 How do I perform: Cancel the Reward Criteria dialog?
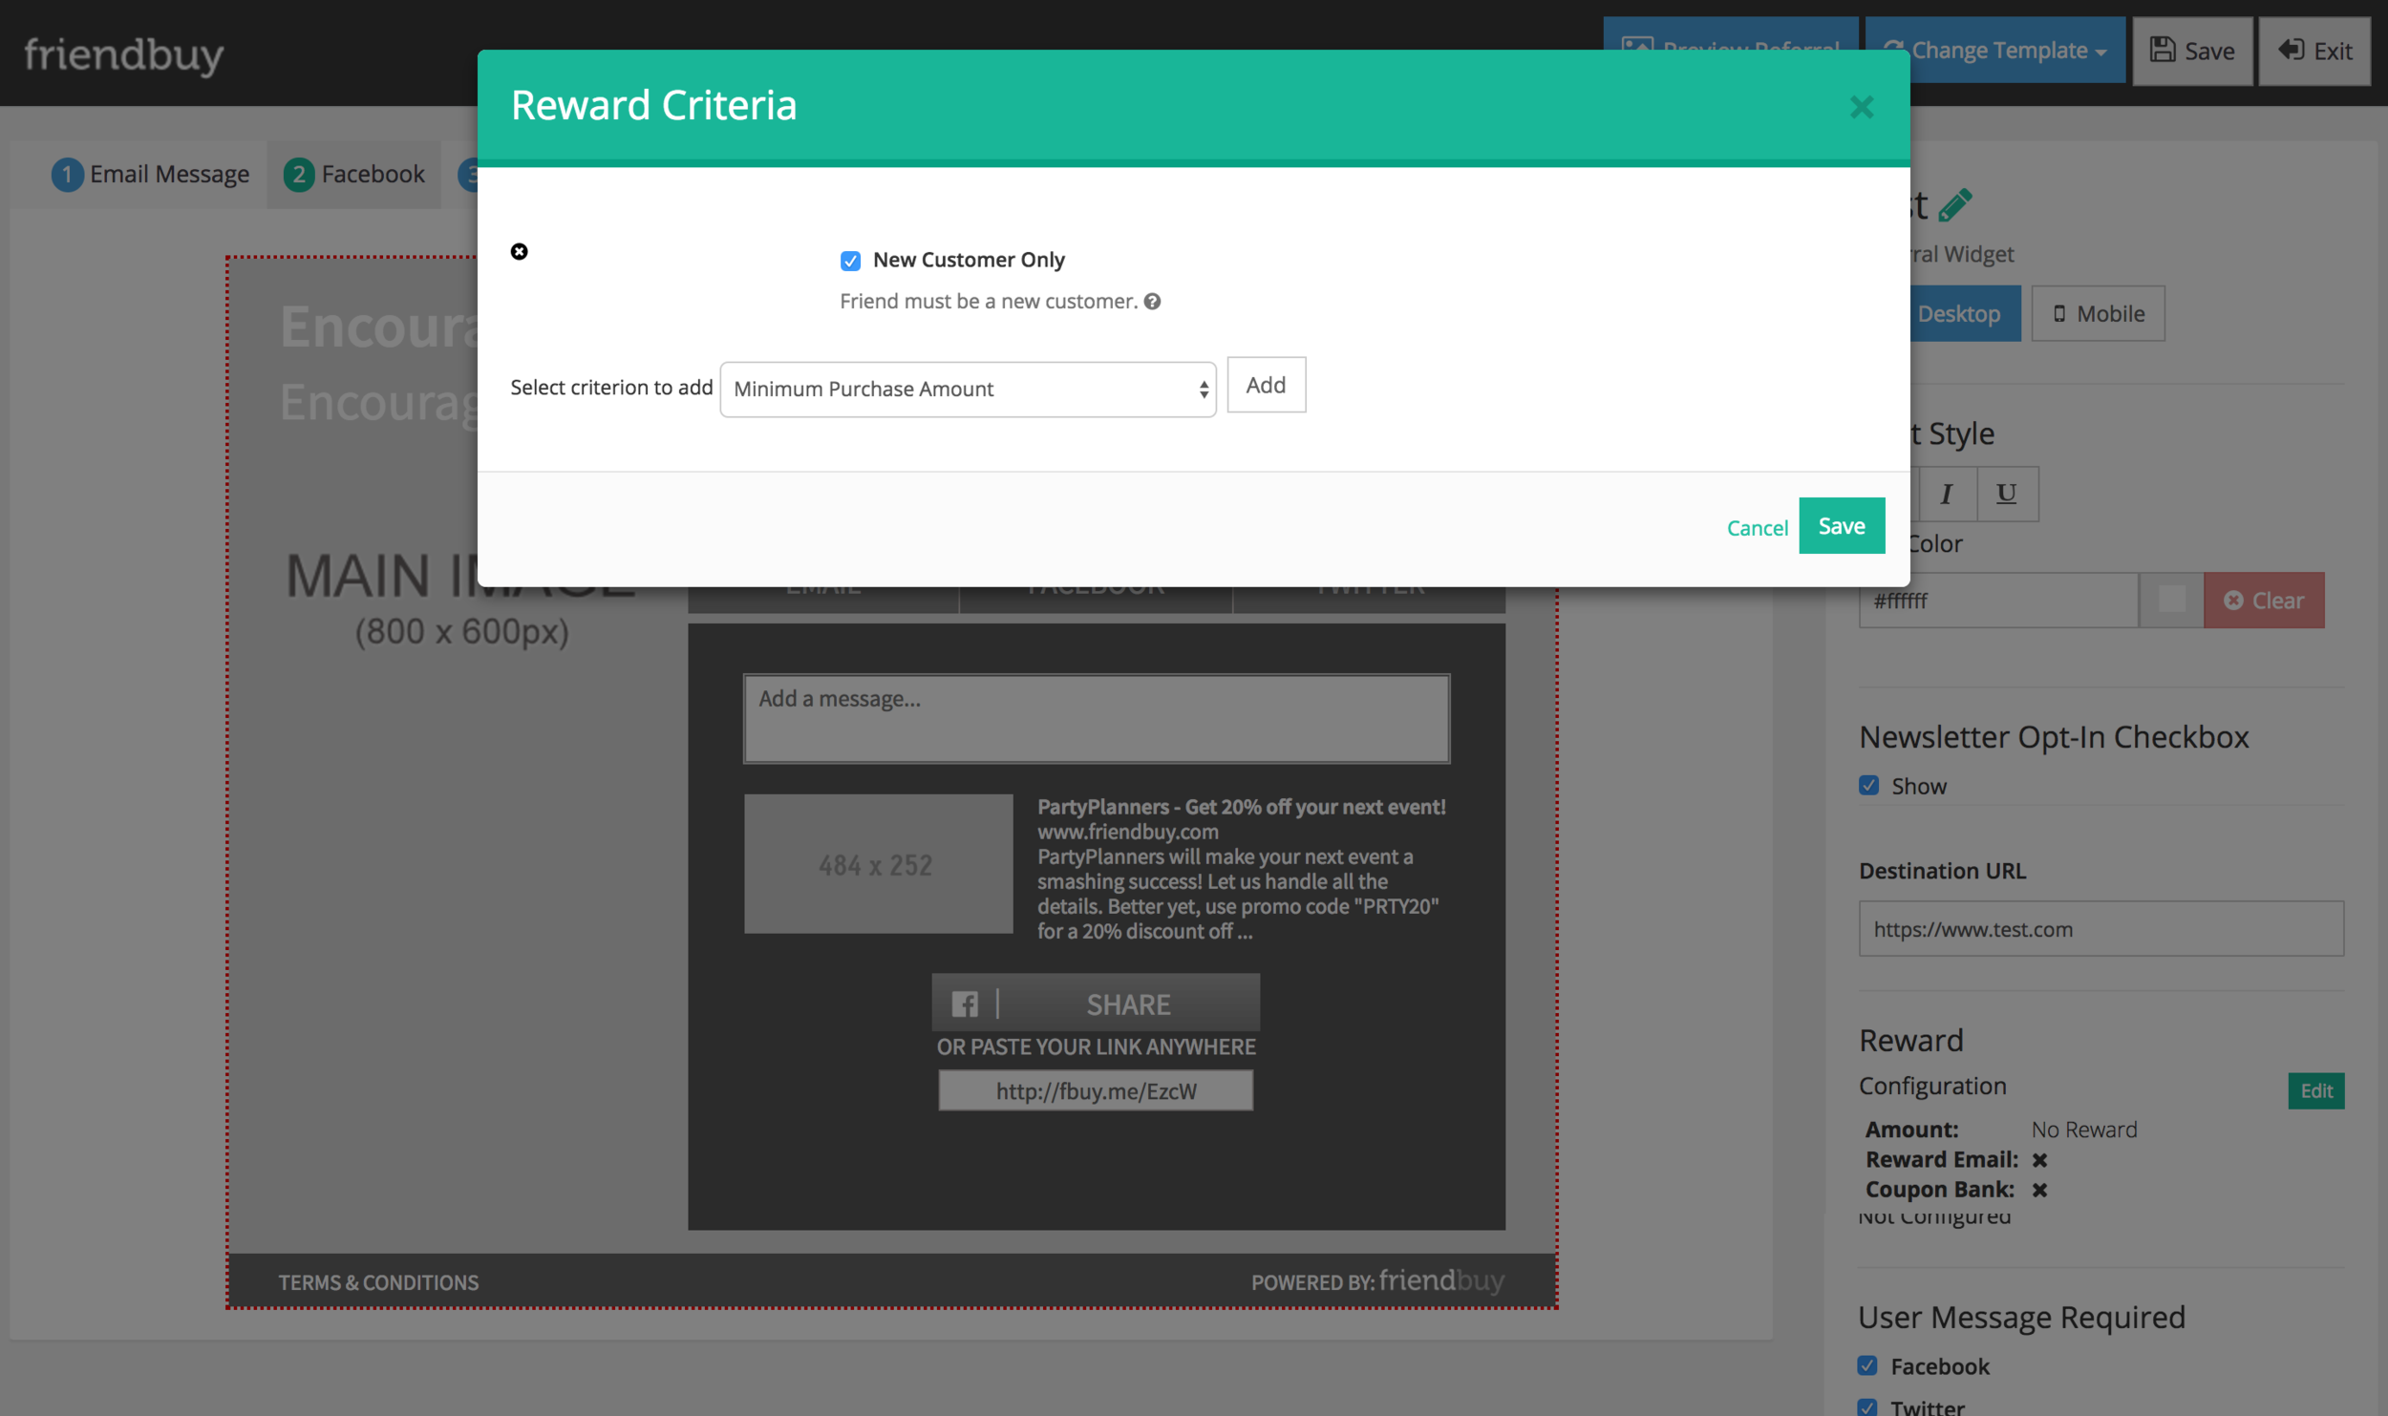[1757, 528]
